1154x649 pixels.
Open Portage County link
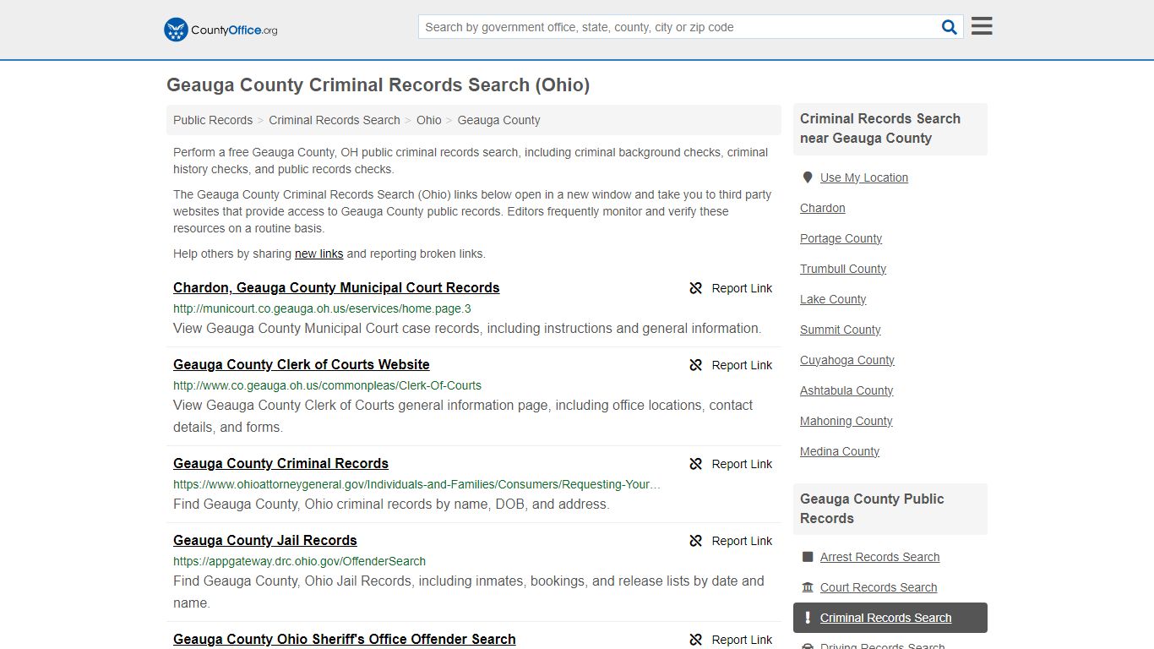pyautogui.click(x=841, y=238)
